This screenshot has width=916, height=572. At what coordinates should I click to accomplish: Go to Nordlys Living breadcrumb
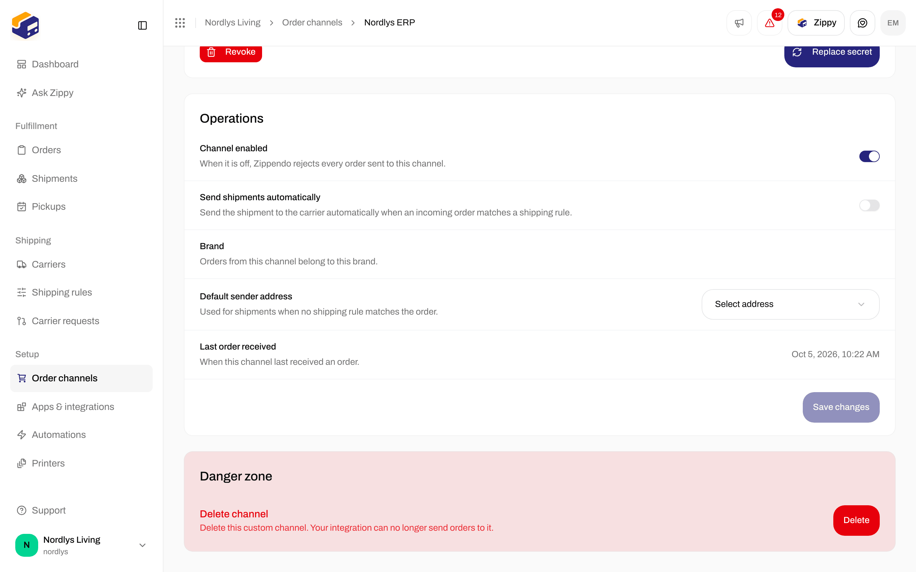coord(232,23)
